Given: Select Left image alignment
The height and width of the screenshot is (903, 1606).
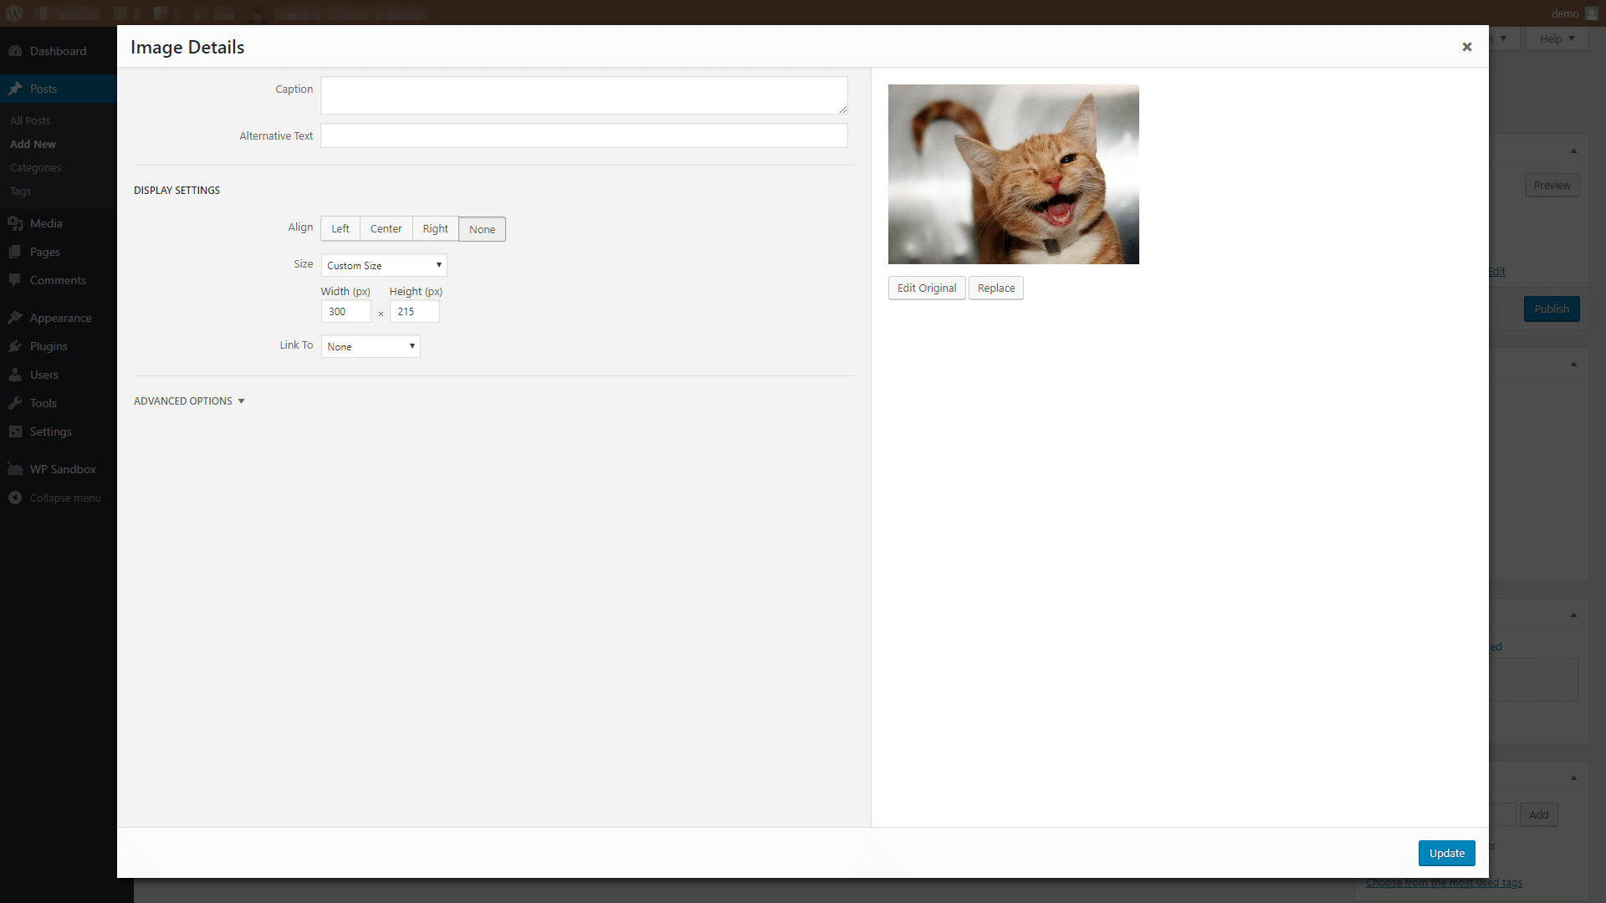Looking at the screenshot, I should click(x=340, y=228).
